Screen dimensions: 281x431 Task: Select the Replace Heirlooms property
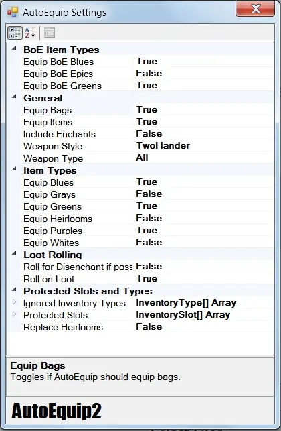coord(63,328)
